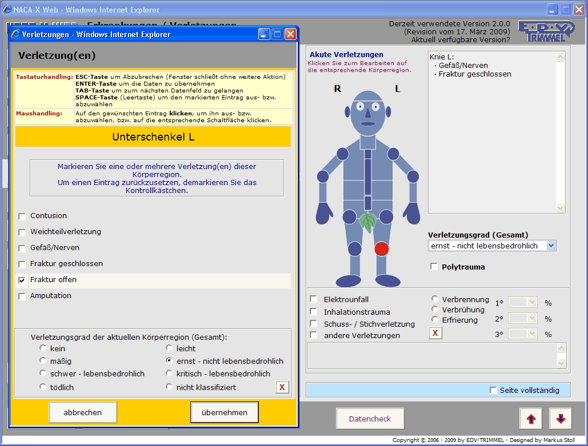Viewport: 588px width, 446px height.
Task: Click the abbrechen button
Action: pos(82,412)
